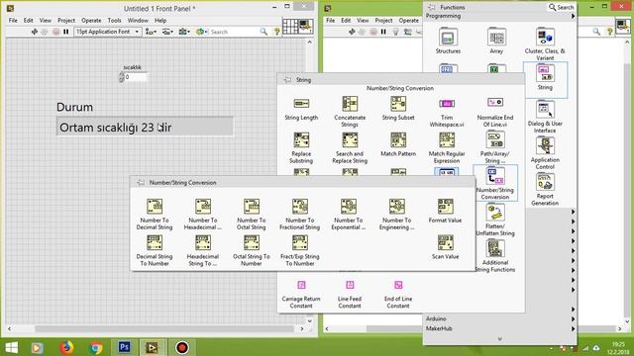The width and height of the screenshot is (634, 356).
Task: Select Hexadecimal String To Number function
Action: tap(202, 250)
